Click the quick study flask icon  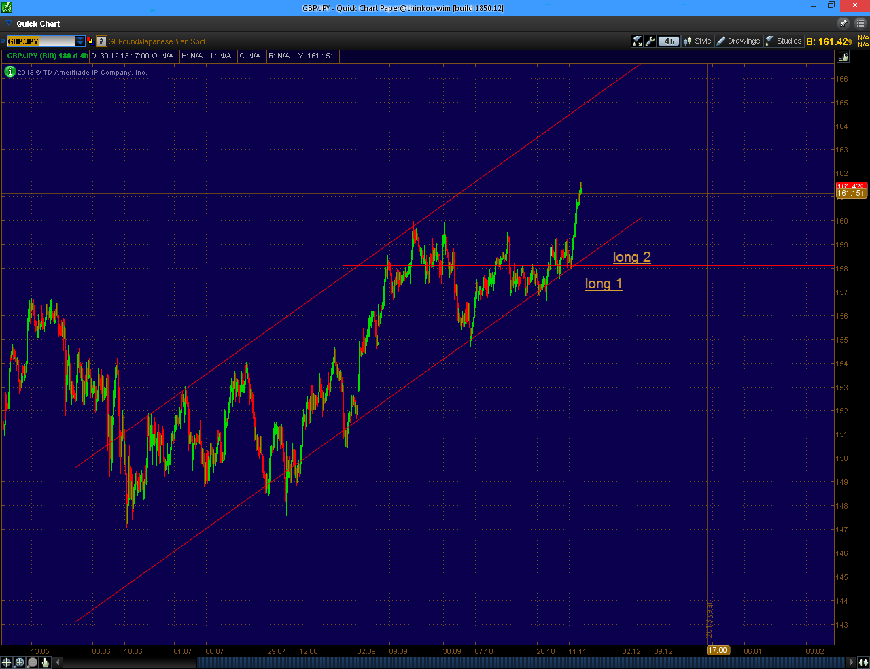click(x=637, y=41)
